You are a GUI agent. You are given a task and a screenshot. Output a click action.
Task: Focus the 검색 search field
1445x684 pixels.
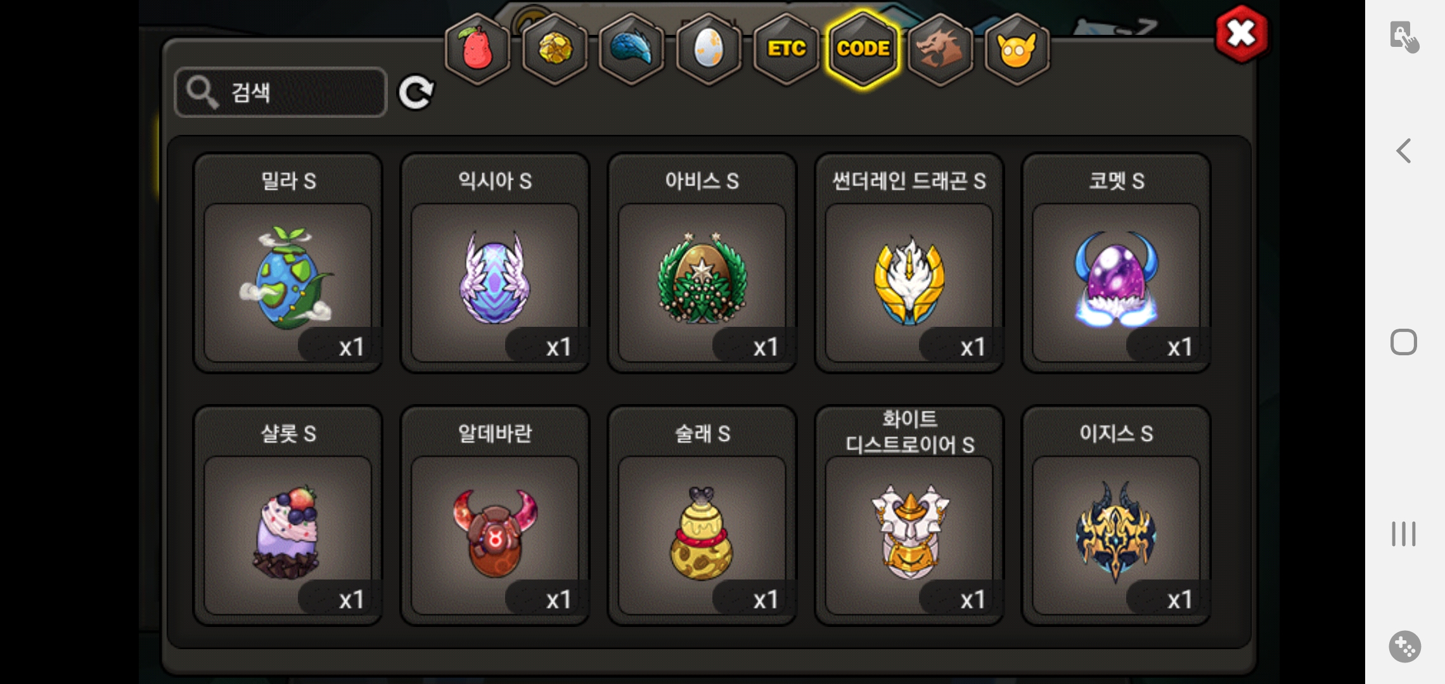click(x=281, y=92)
